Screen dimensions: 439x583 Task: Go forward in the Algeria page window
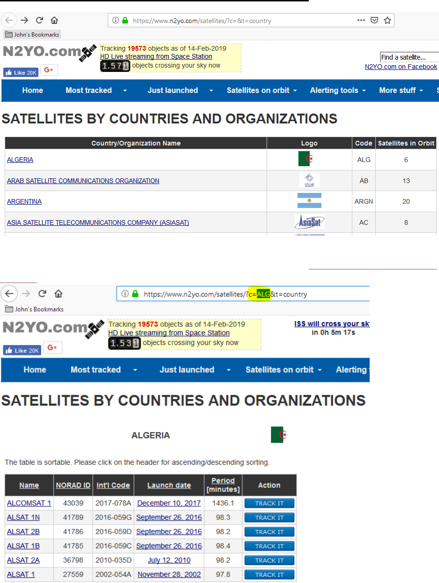tap(26, 294)
